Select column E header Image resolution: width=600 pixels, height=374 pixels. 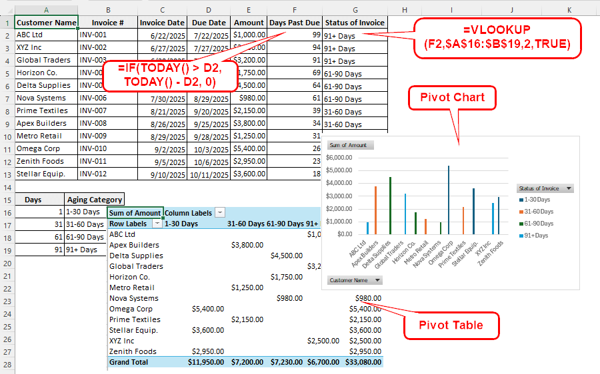pyautogui.click(x=249, y=10)
